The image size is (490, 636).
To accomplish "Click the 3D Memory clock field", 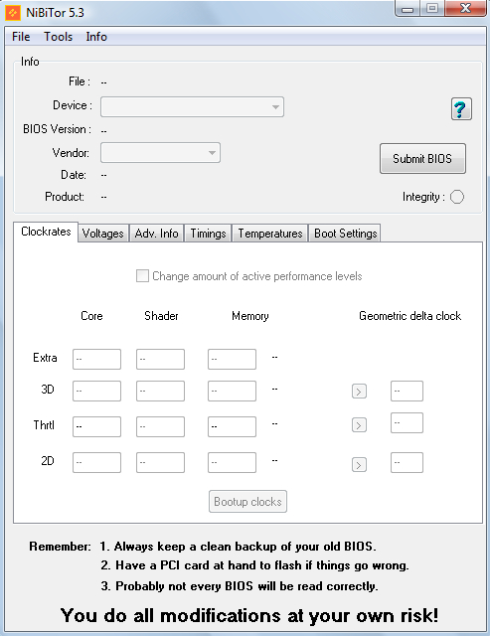I will (x=232, y=391).
